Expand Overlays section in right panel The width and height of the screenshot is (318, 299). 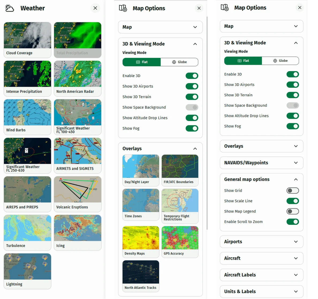pyautogui.click(x=262, y=146)
